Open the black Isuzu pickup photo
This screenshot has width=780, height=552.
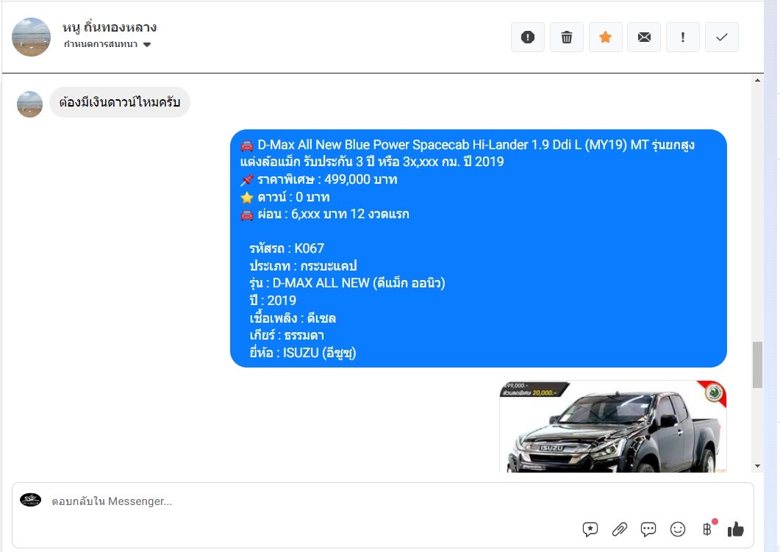coord(613,427)
